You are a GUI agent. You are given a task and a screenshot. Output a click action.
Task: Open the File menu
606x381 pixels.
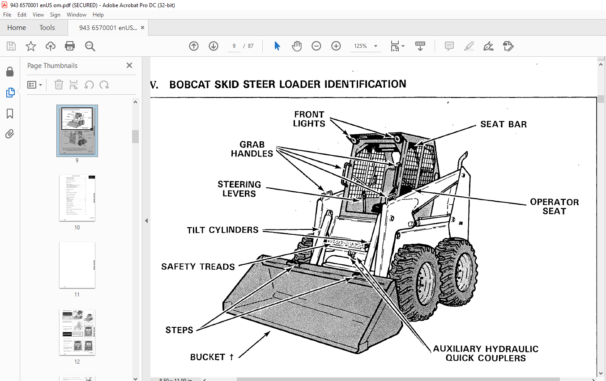(7, 15)
